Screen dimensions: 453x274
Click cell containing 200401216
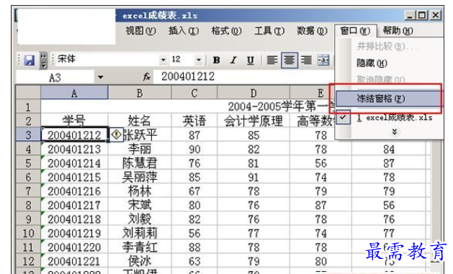(74, 191)
